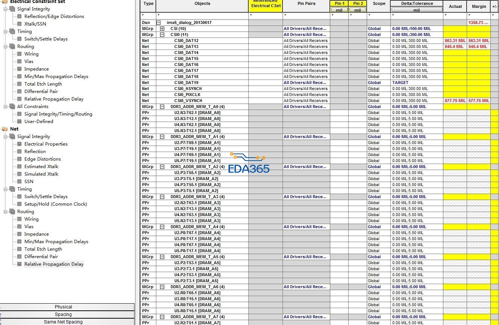This screenshot has width=499, height=325.
Task: Open the Setup/Hold (Common Clock) worksheet icon
Action: (x=20, y=204)
